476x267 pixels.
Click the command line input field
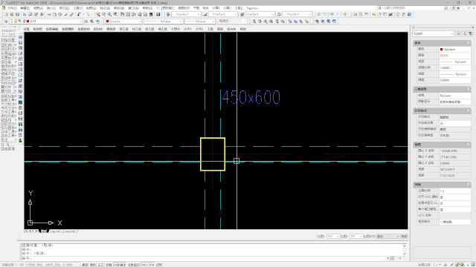pos(203,258)
